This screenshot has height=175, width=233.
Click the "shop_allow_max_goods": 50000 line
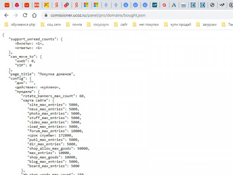58,149
